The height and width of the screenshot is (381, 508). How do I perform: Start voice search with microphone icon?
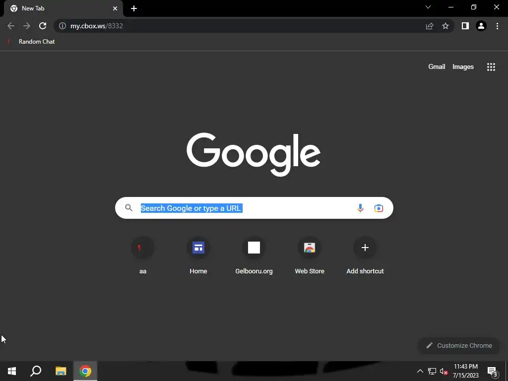click(x=360, y=208)
